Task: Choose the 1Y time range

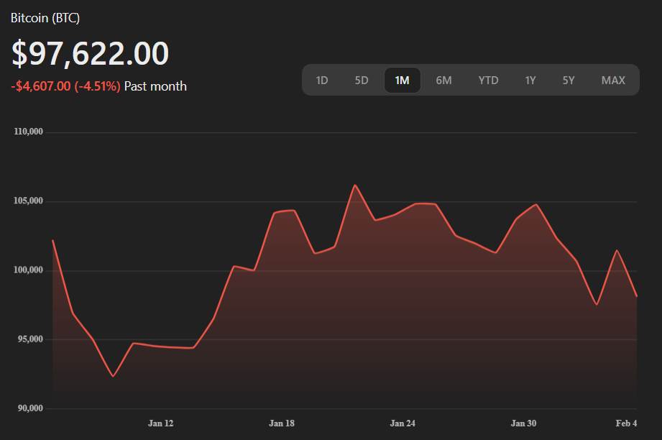Action: point(530,81)
